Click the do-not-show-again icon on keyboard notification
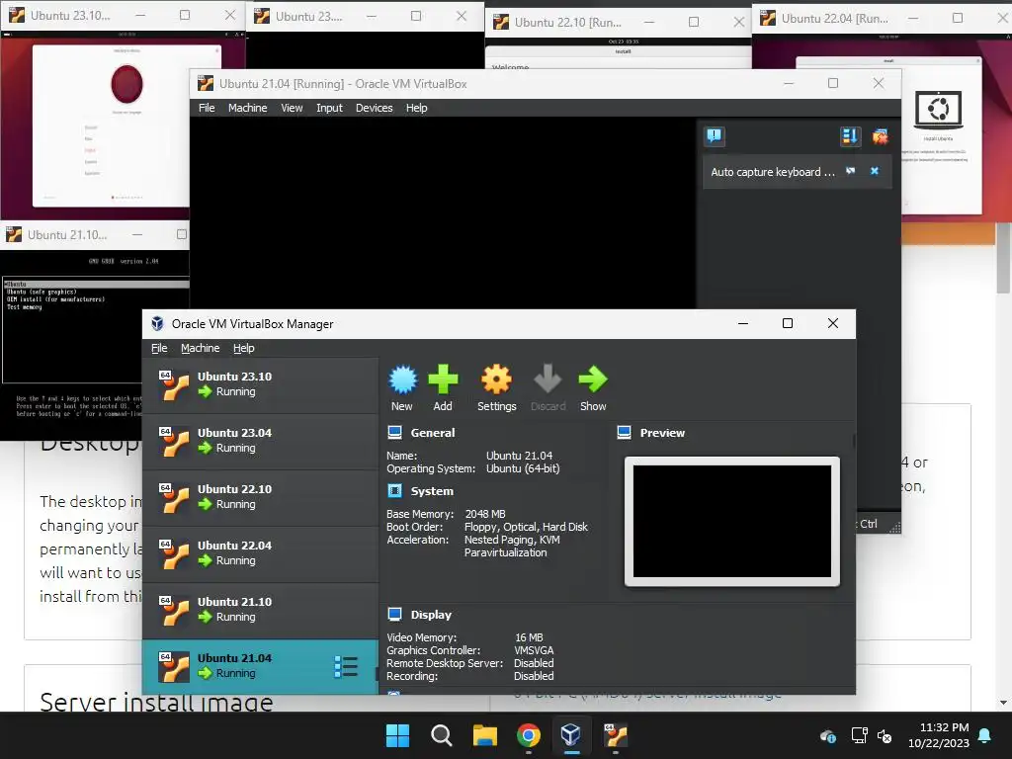 [851, 171]
